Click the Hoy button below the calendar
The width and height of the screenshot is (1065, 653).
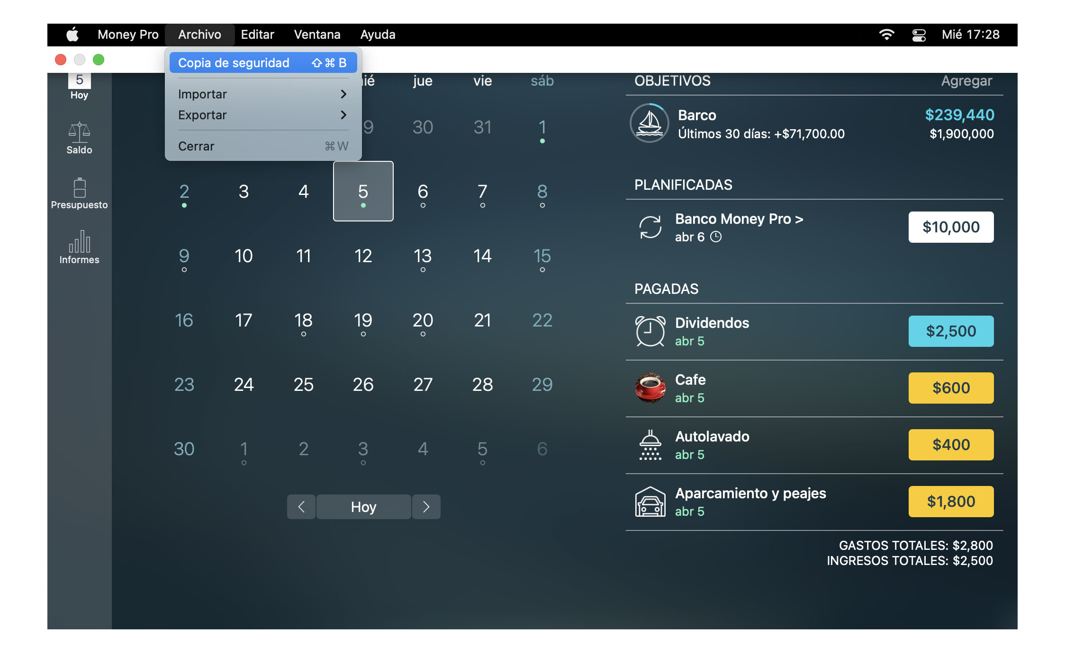[363, 507]
